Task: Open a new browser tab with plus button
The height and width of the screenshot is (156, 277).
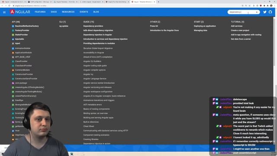Action: (x=158, y=2)
